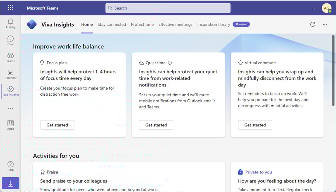
Task: Click the download desktop app button
Action: pos(10,183)
